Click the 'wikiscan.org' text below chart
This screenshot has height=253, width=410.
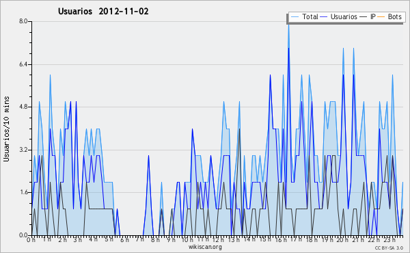[205, 247]
